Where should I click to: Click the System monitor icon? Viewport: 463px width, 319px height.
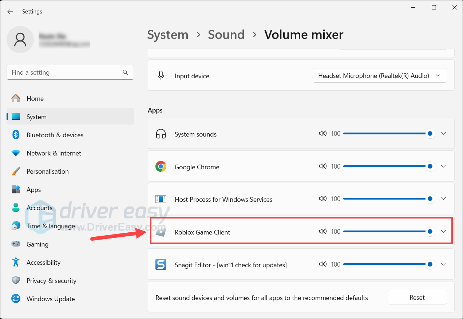coord(16,117)
